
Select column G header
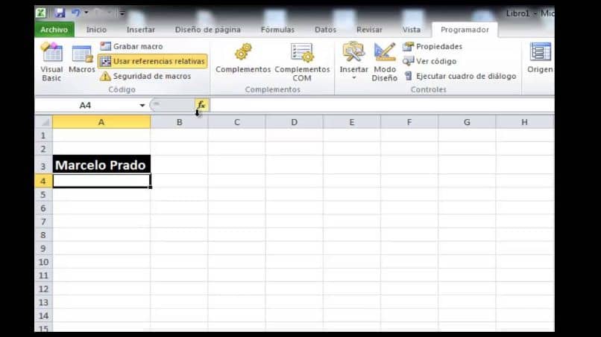pos(467,122)
